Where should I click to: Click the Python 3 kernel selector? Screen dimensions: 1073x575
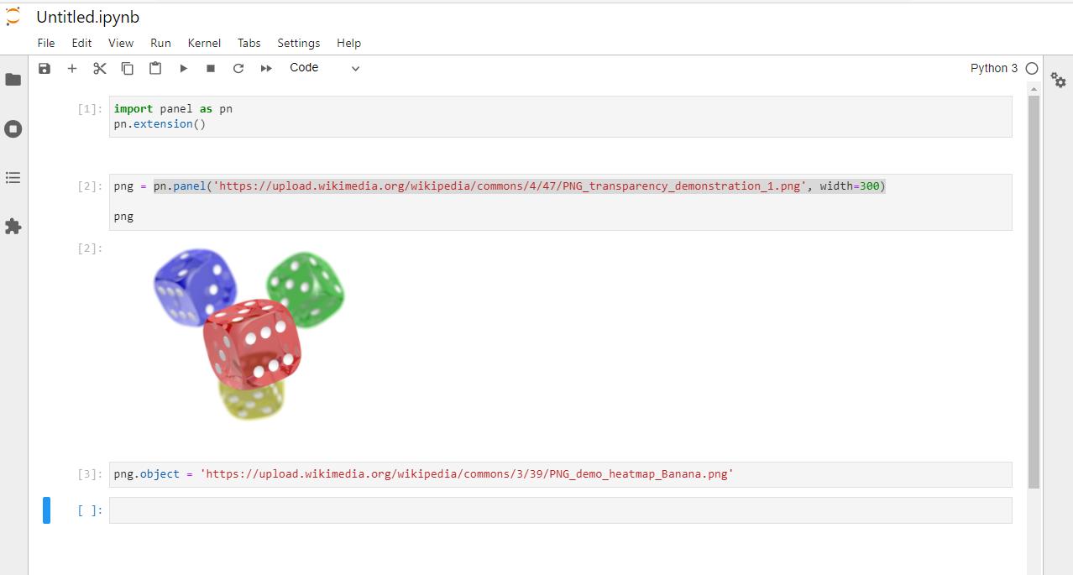pos(995,68)
